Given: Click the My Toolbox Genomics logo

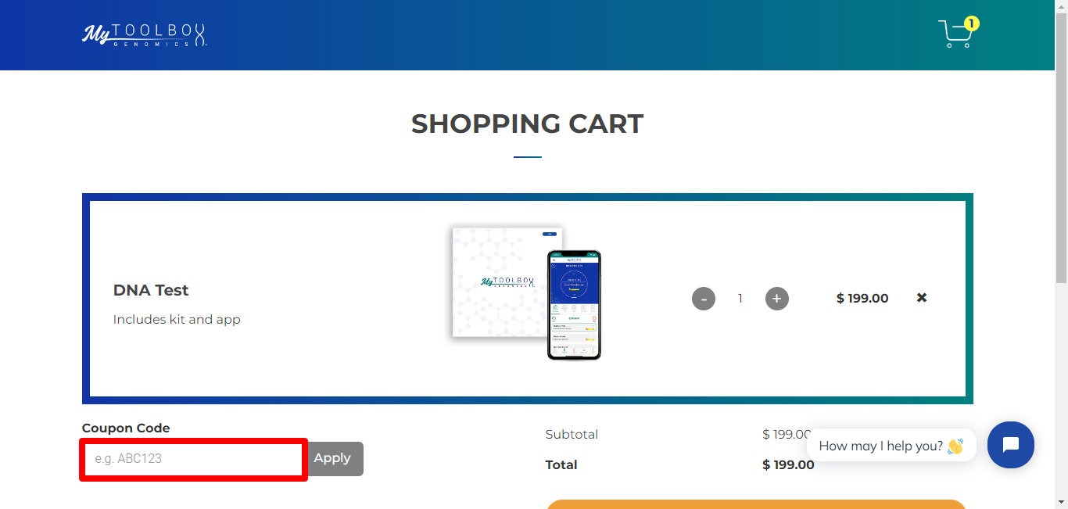Looking at the screenshot, I should [145, 34].
